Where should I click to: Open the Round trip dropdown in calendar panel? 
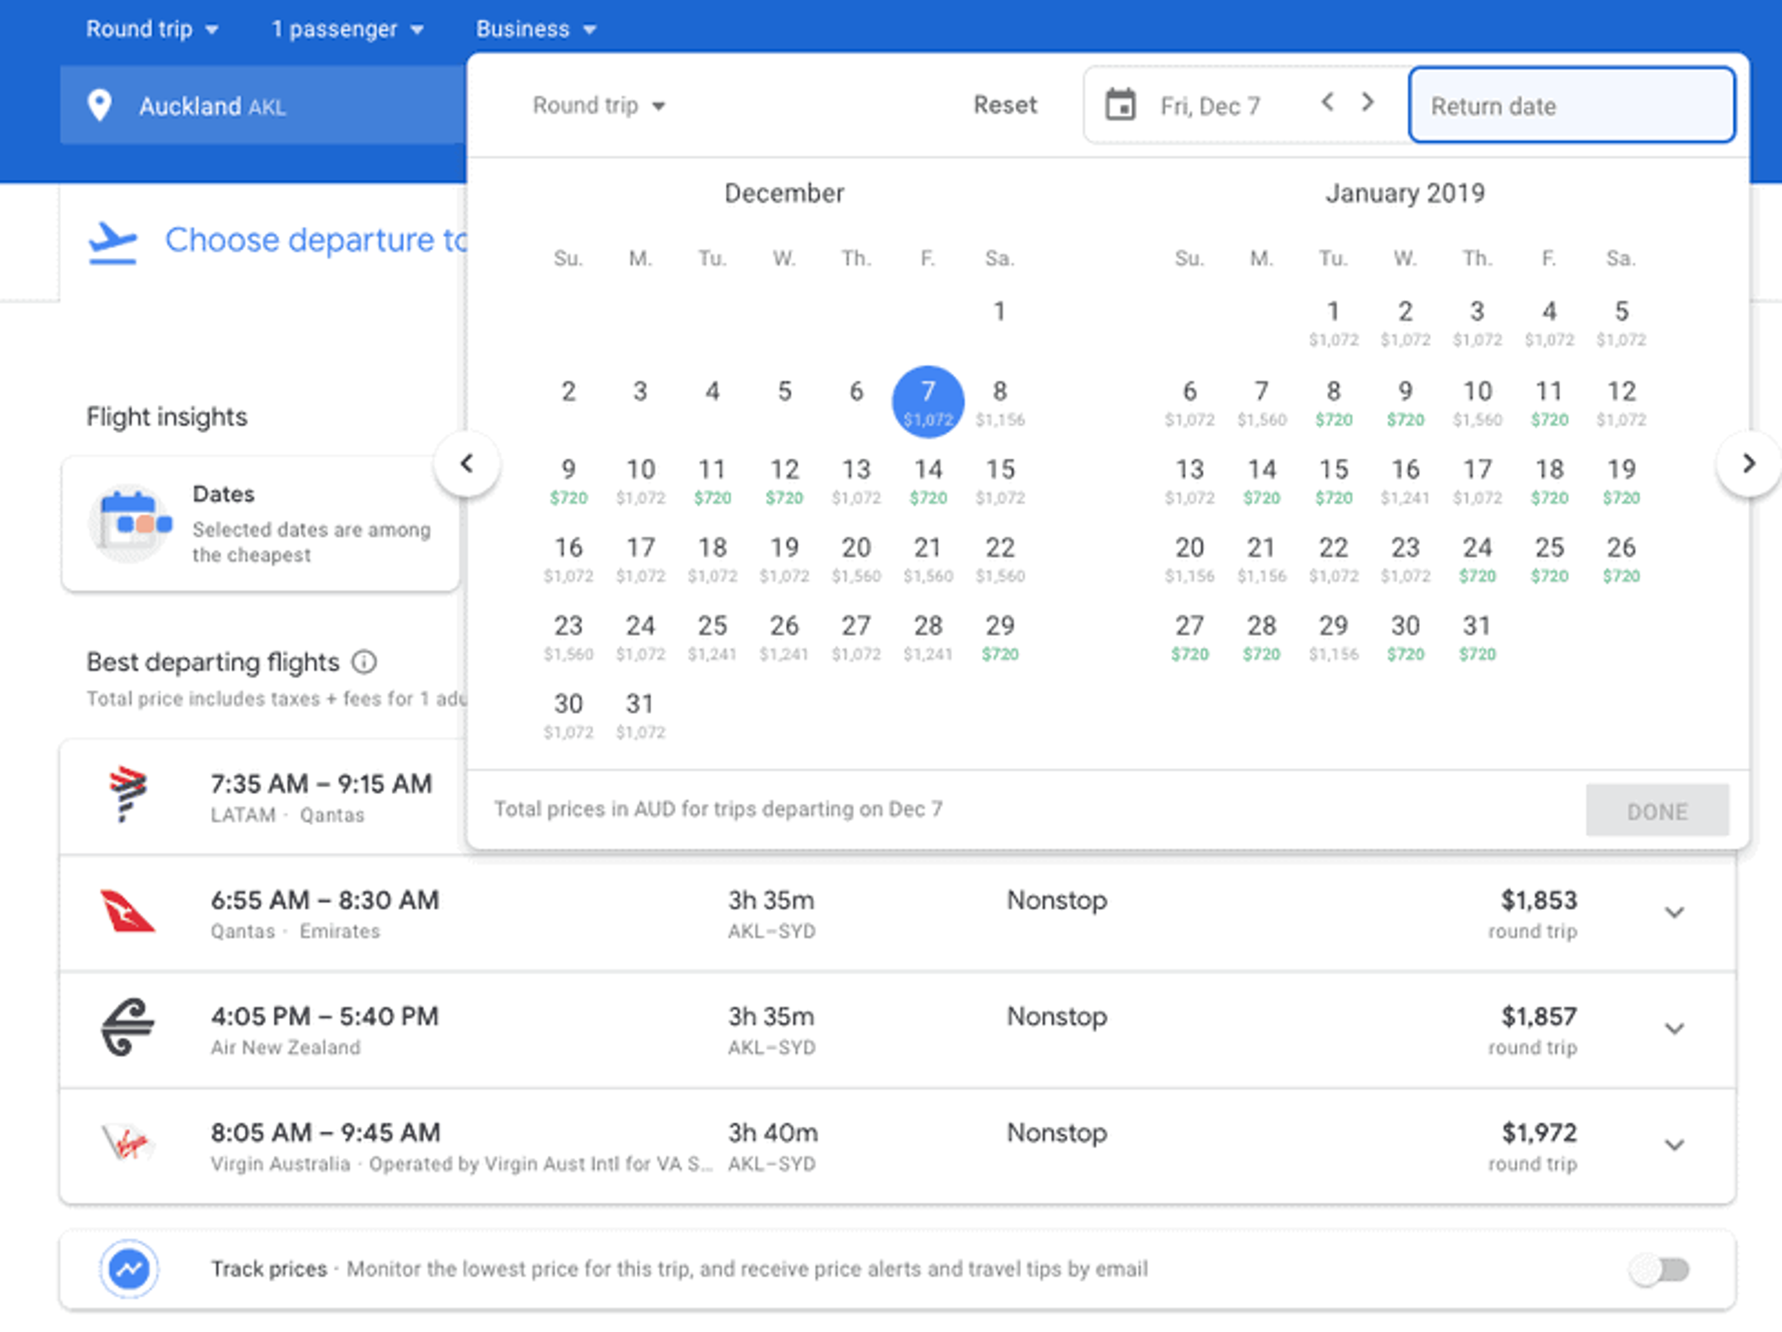(x=599, y=105)
